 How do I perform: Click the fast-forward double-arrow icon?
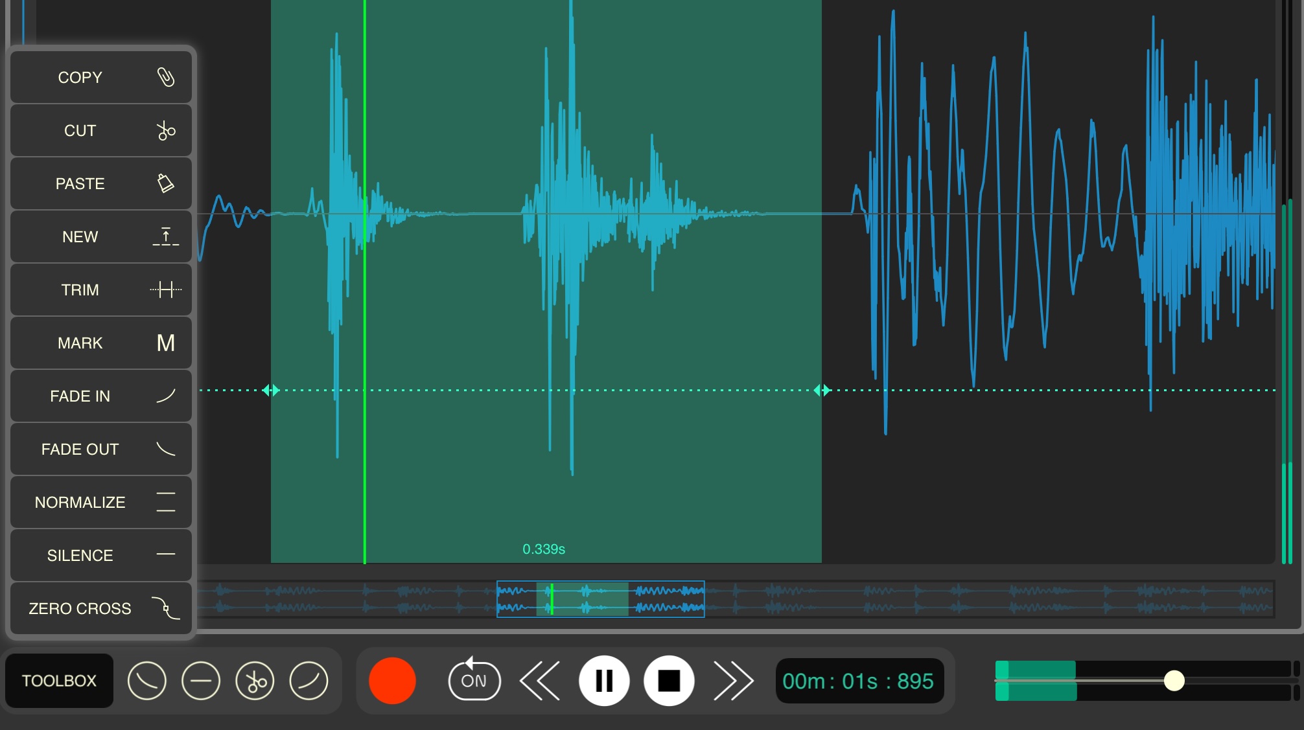point(733,681)
